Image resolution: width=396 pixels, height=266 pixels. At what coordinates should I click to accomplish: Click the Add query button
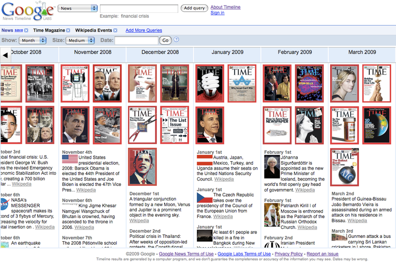[x=194, y=8]
